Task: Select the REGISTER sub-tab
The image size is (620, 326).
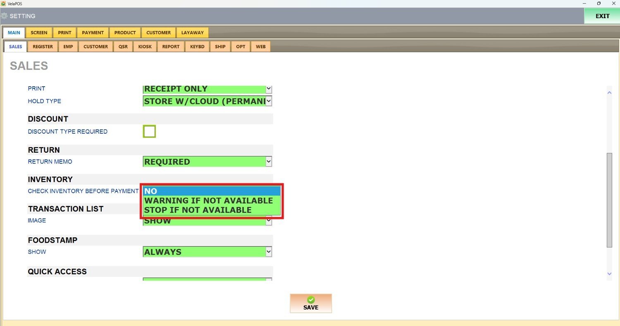Action: 43,47
